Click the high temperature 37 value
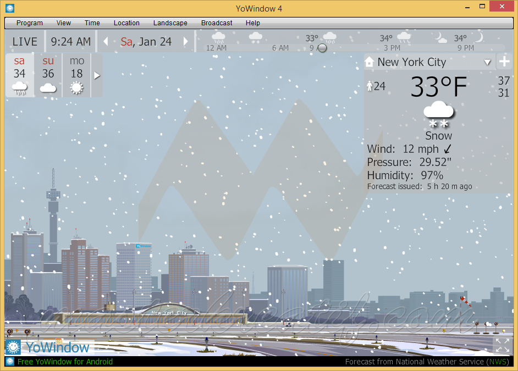Screen dimensions: 518x371 click(x=504, y=81)
